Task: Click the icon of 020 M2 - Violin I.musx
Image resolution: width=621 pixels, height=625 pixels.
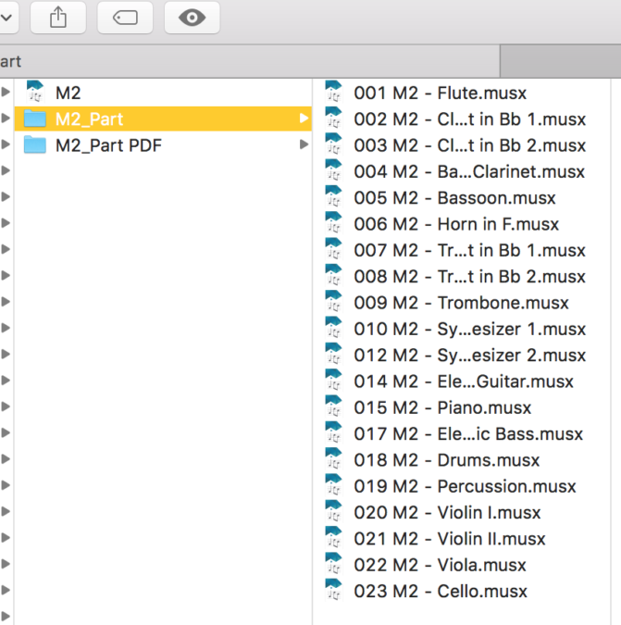Action: pyautogui.click(x=334, y=511)
